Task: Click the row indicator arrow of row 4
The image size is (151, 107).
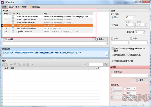Action: [2, 25]
